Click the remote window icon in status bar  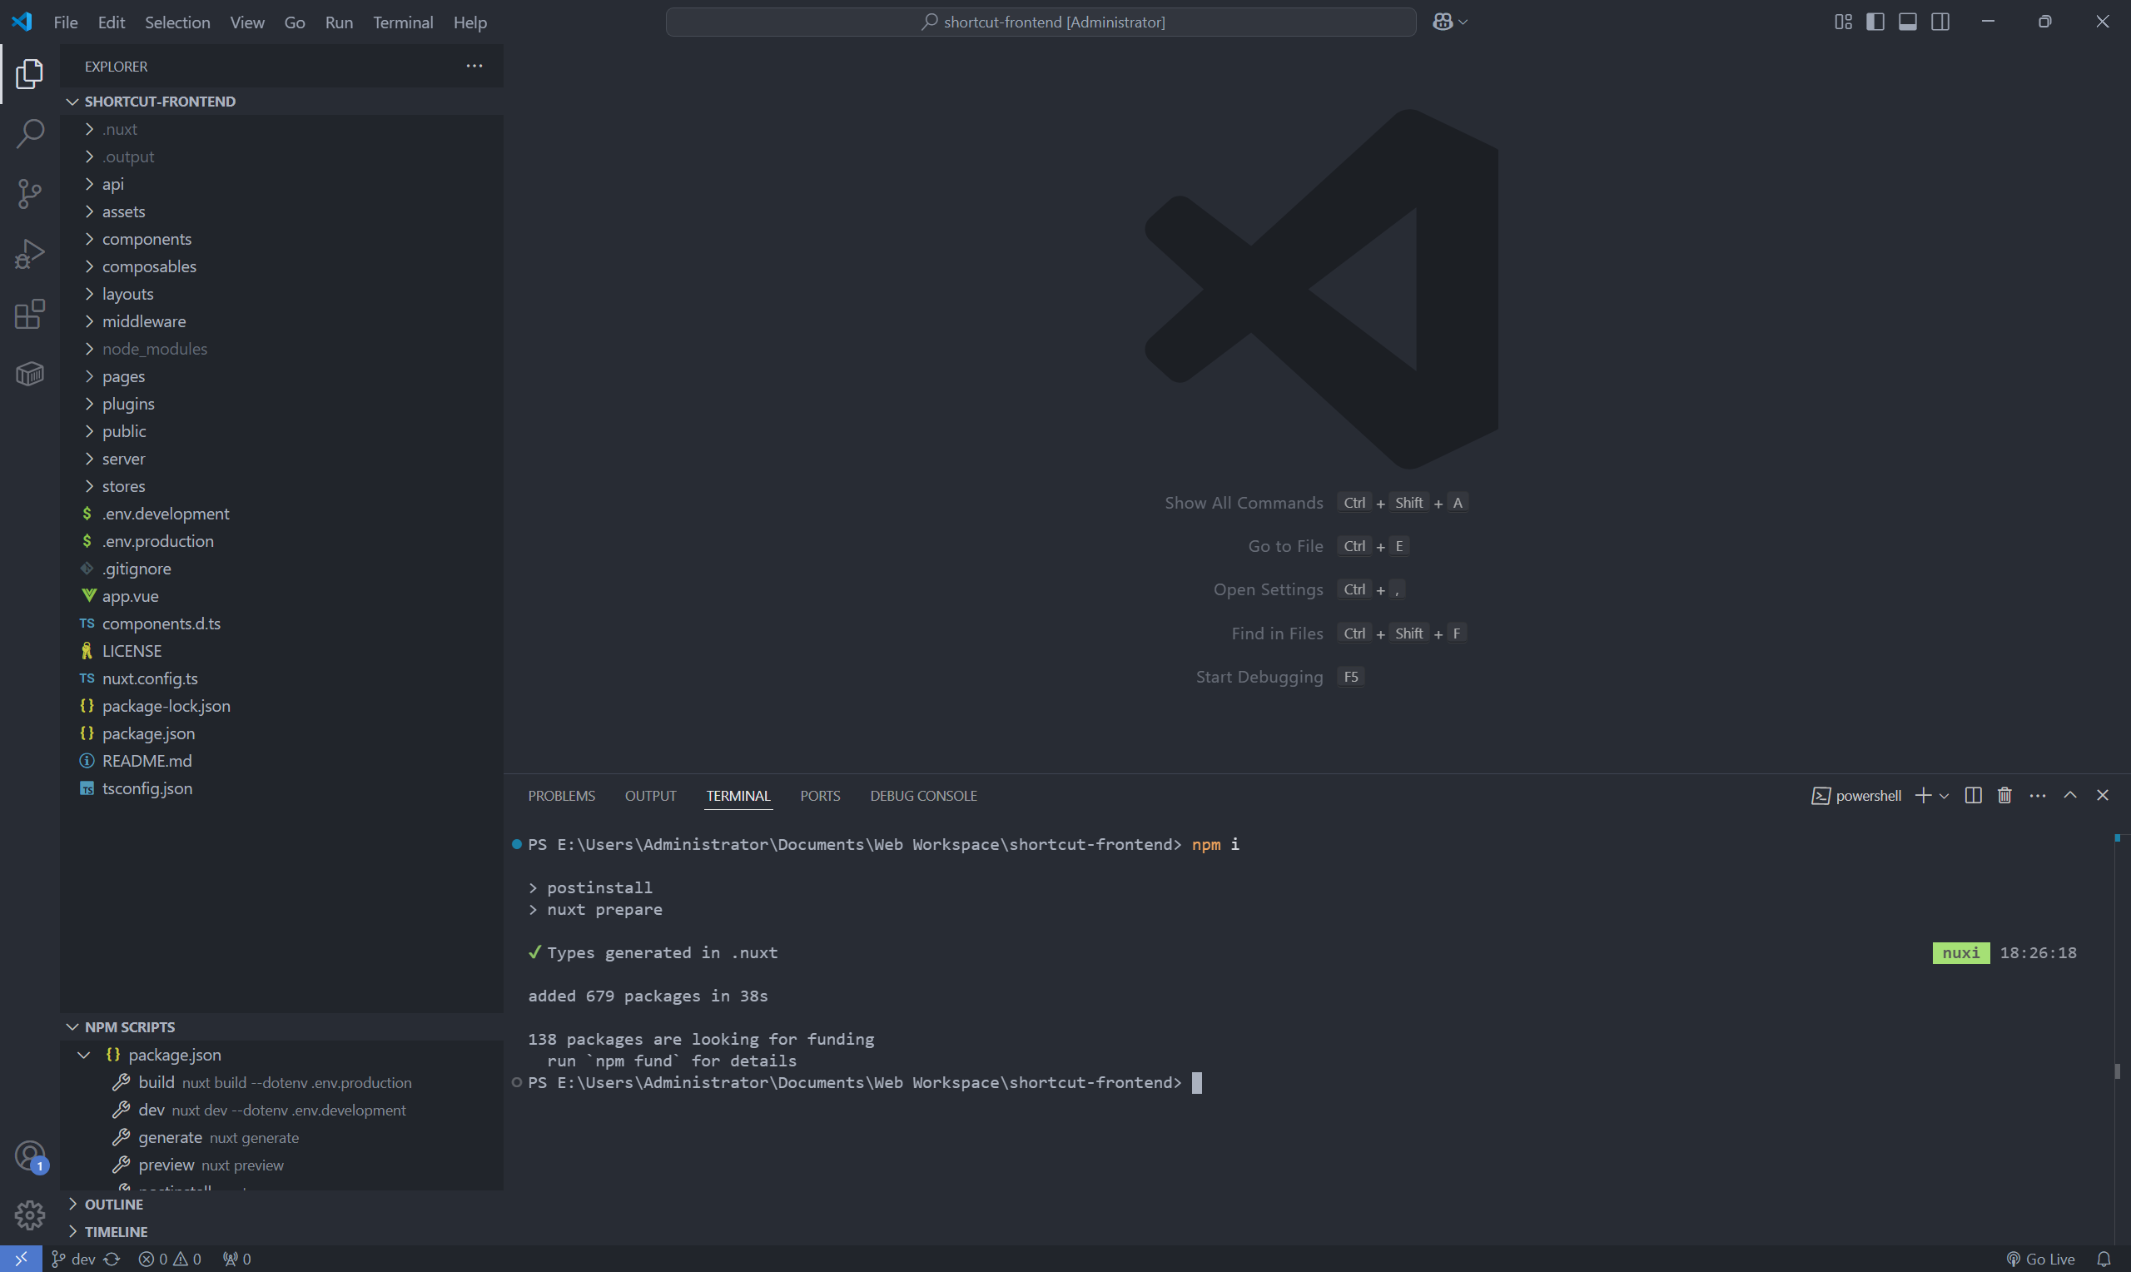(21, 1259)
